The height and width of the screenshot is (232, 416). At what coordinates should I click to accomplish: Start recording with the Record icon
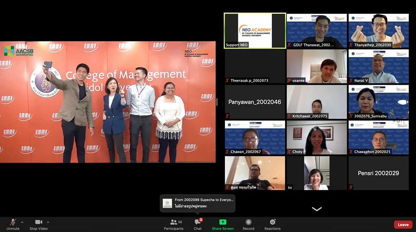(248, 222)
